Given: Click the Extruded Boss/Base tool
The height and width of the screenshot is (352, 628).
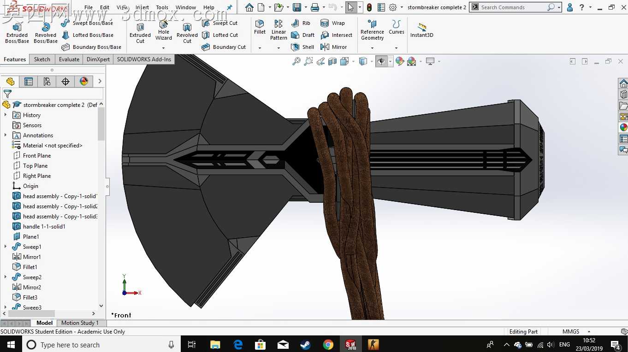Looking at the screenshot, I should click(17, 32).
